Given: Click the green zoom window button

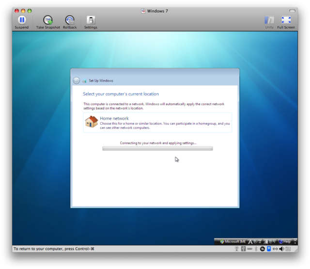Looking at the screenshot, I should (30, 11).
